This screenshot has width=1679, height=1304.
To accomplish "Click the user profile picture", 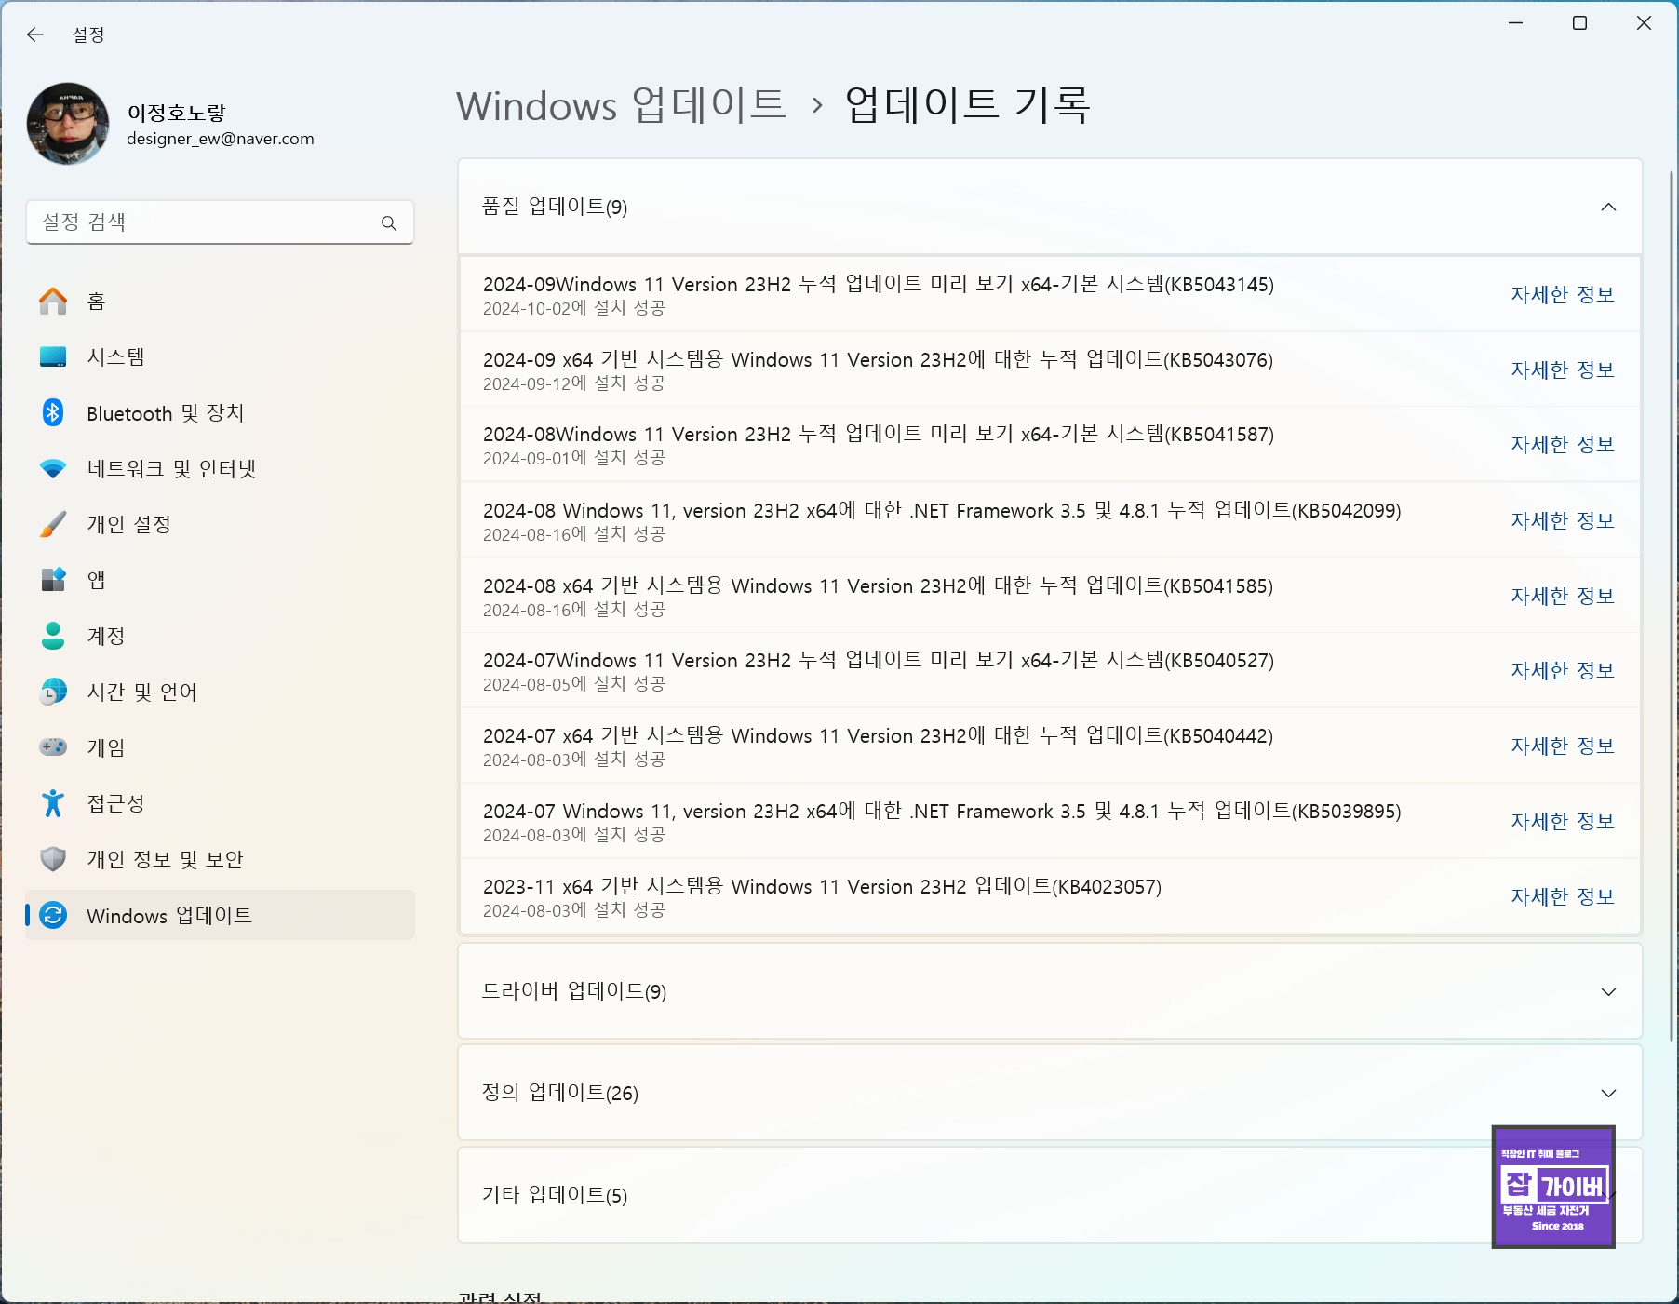I will coord(68,124).
